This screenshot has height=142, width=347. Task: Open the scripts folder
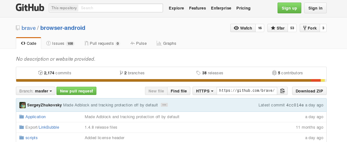pos(31,138)
